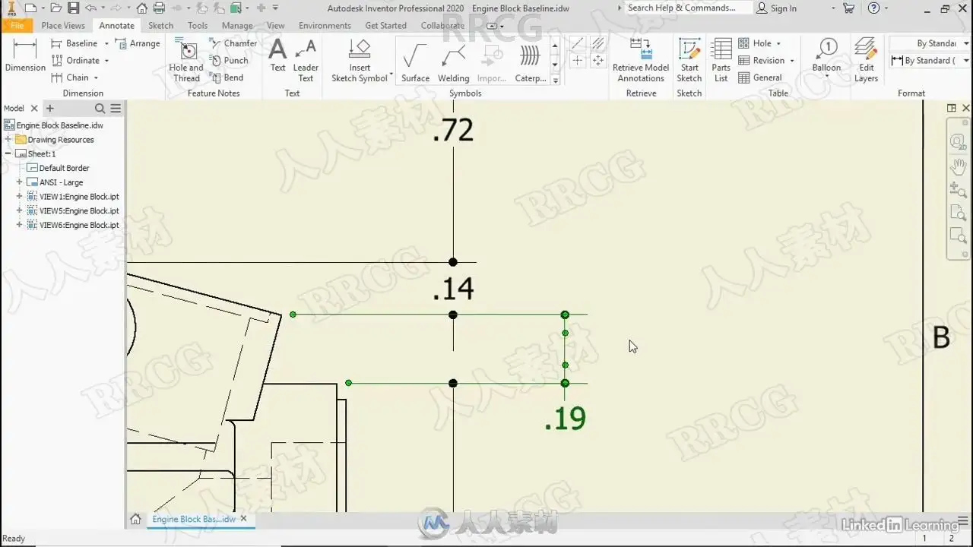
Task: Expand Drawing Resources in the browser
Action: (8, 140)
